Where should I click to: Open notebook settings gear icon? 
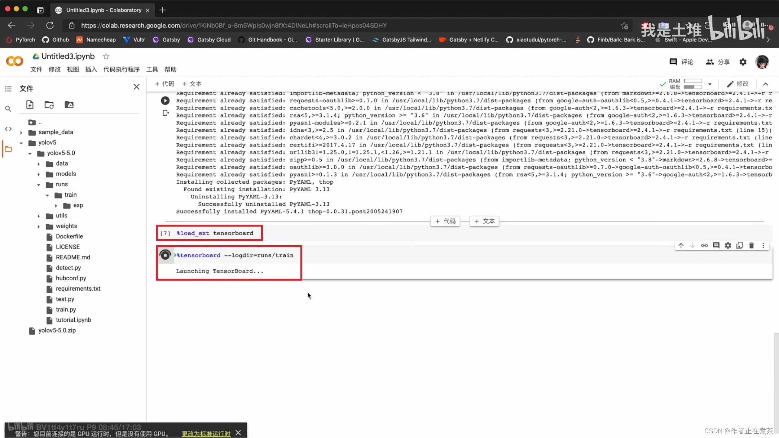point(743,62)
